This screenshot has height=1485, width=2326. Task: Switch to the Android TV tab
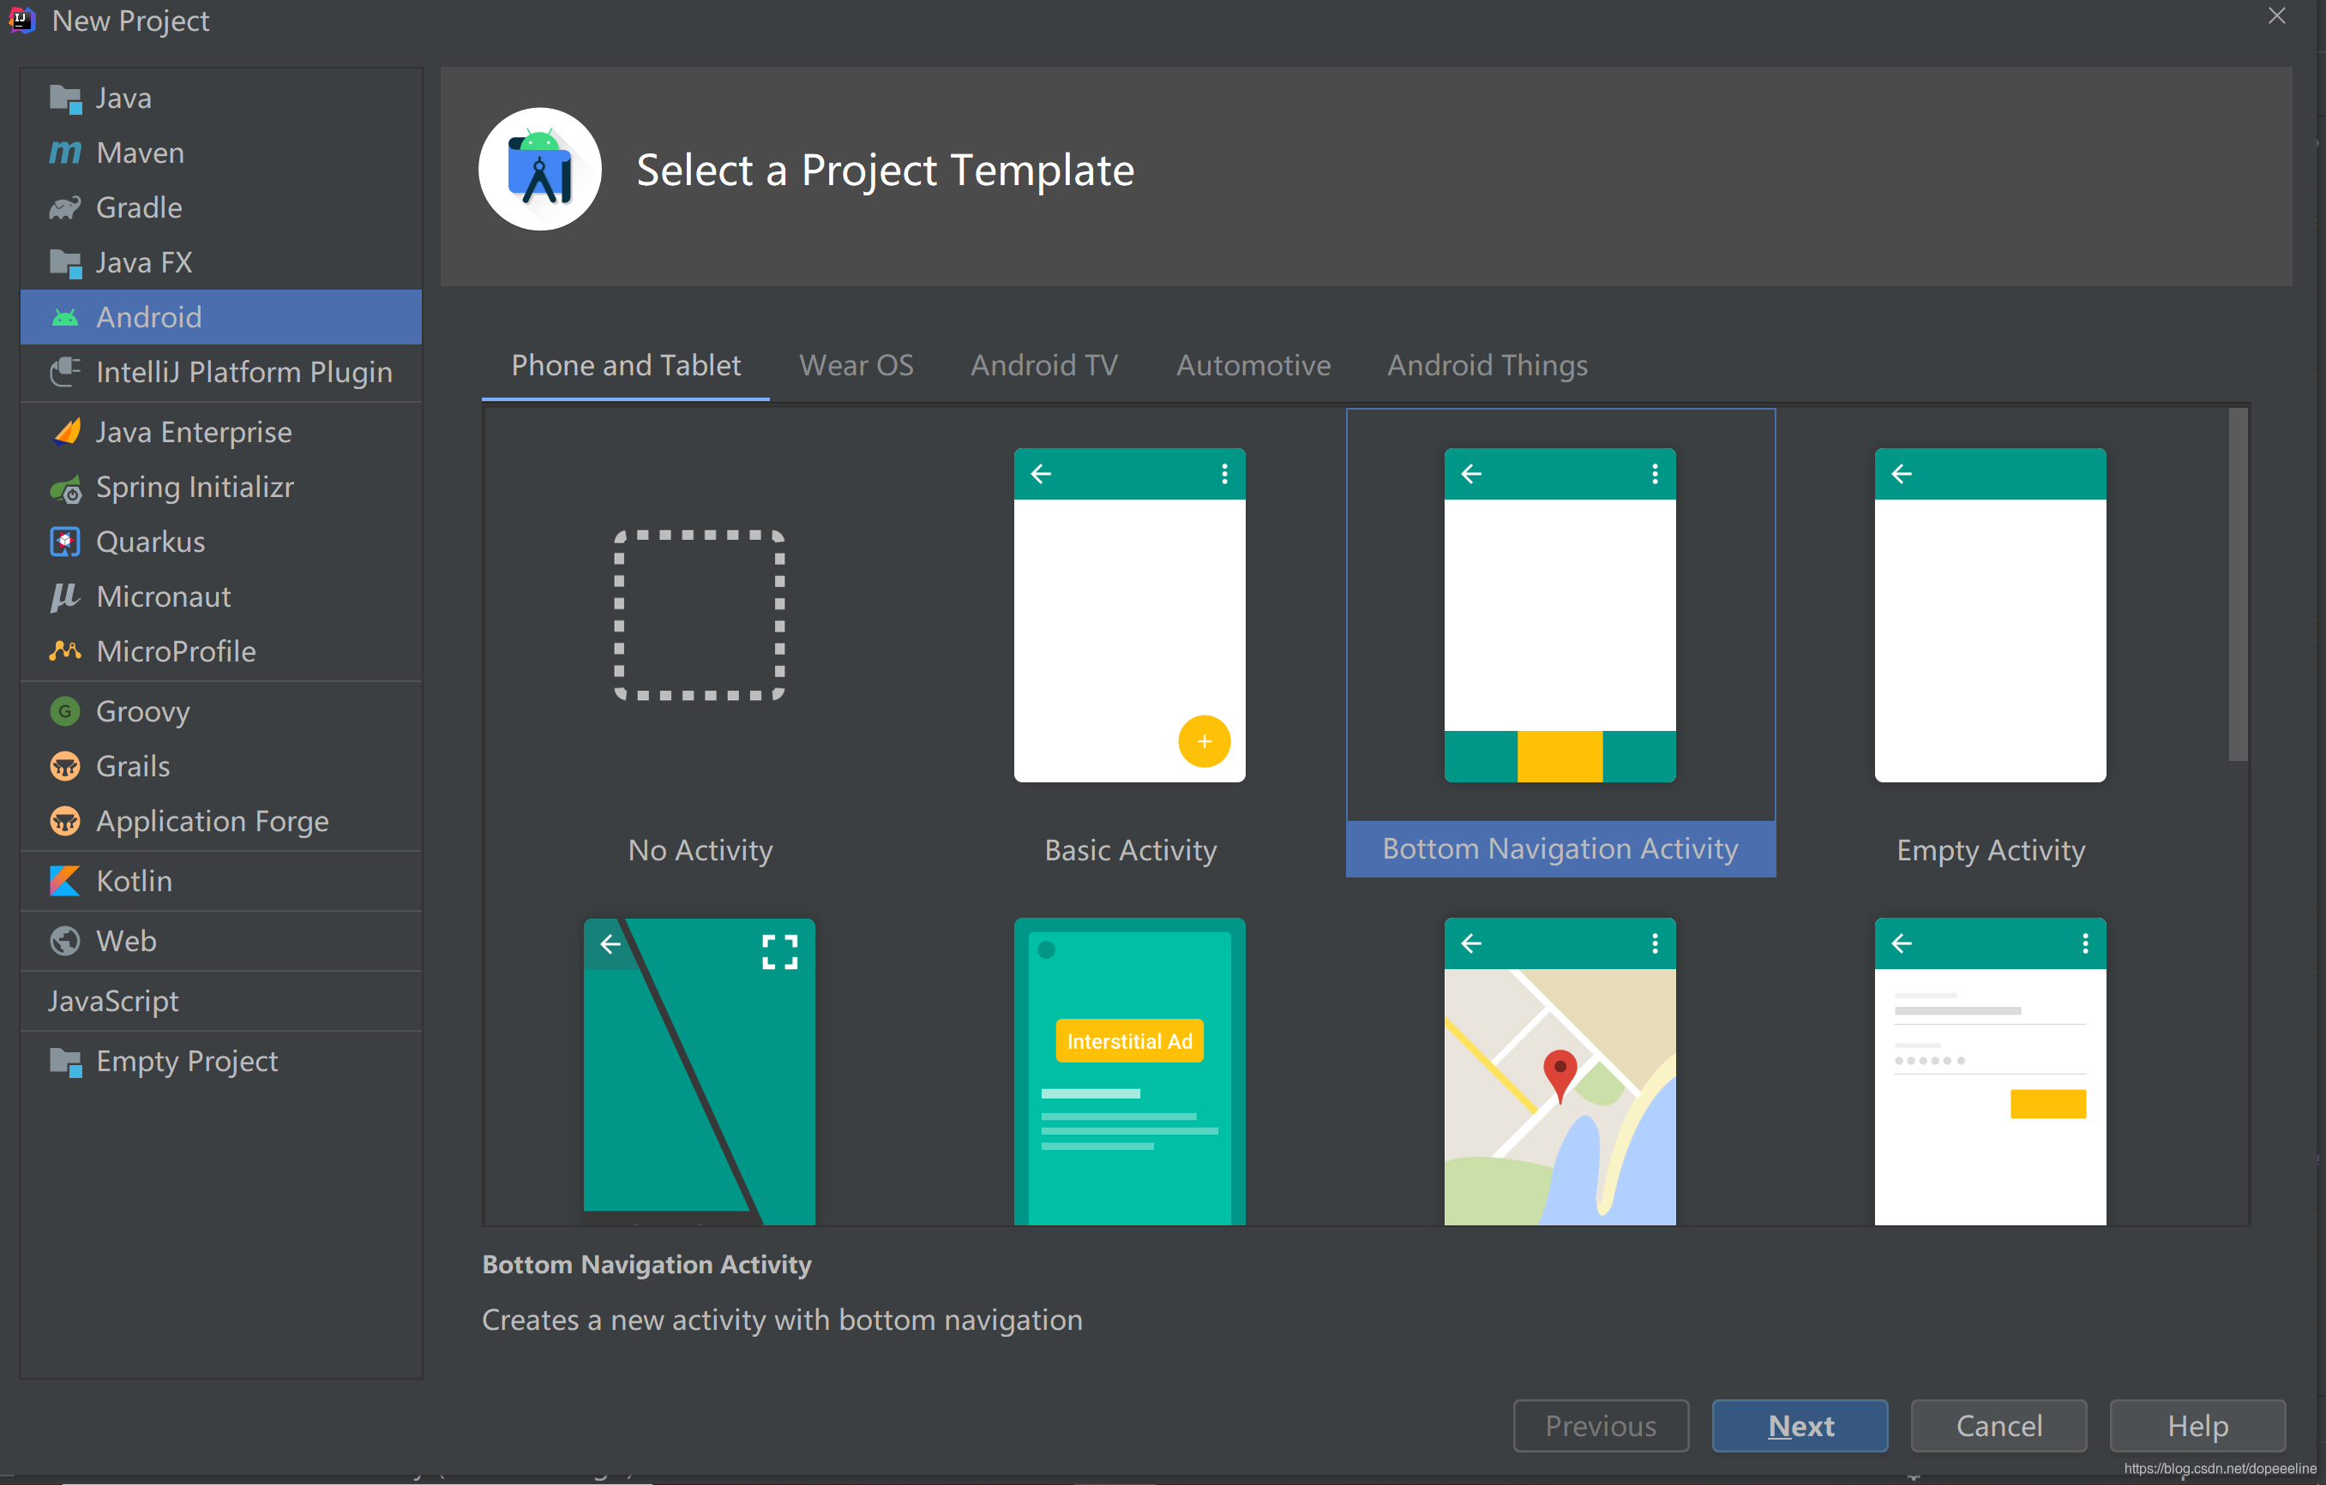(x=1044, y=366)
